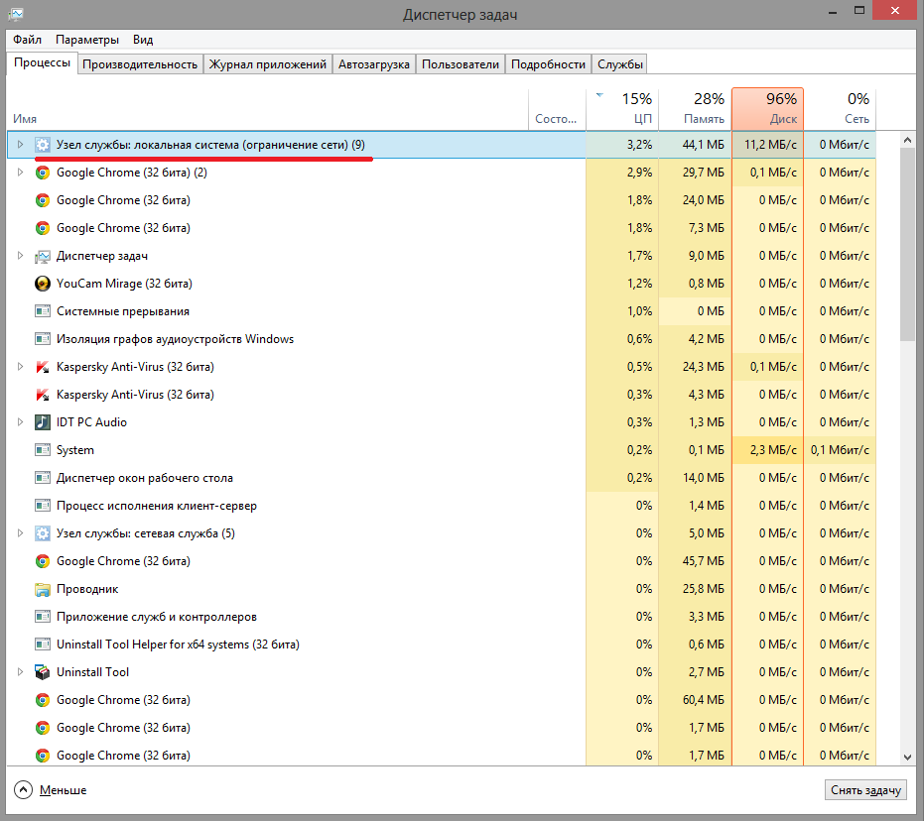Click gear icon of Узел службы: локальная система
Screen dimensions: 924x821
(x=43, y=145)
